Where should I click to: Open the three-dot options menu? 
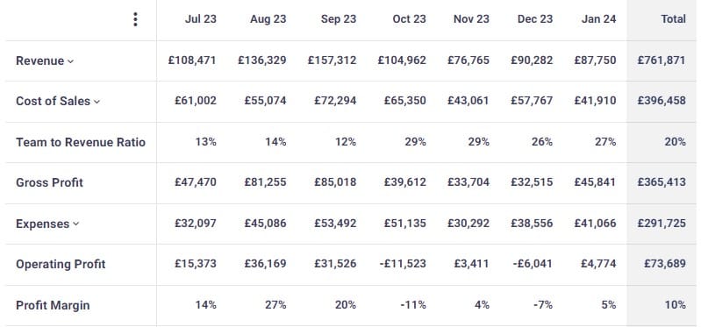point(135,19)
